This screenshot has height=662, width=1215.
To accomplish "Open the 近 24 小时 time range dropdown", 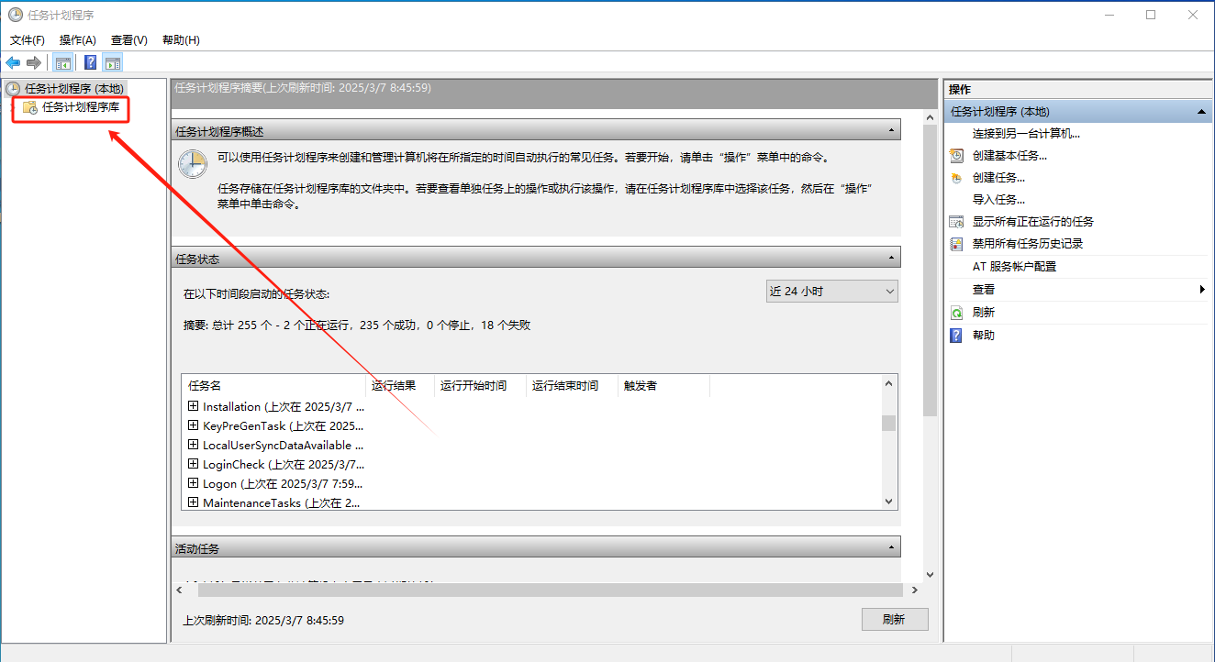I will point(831,292).
